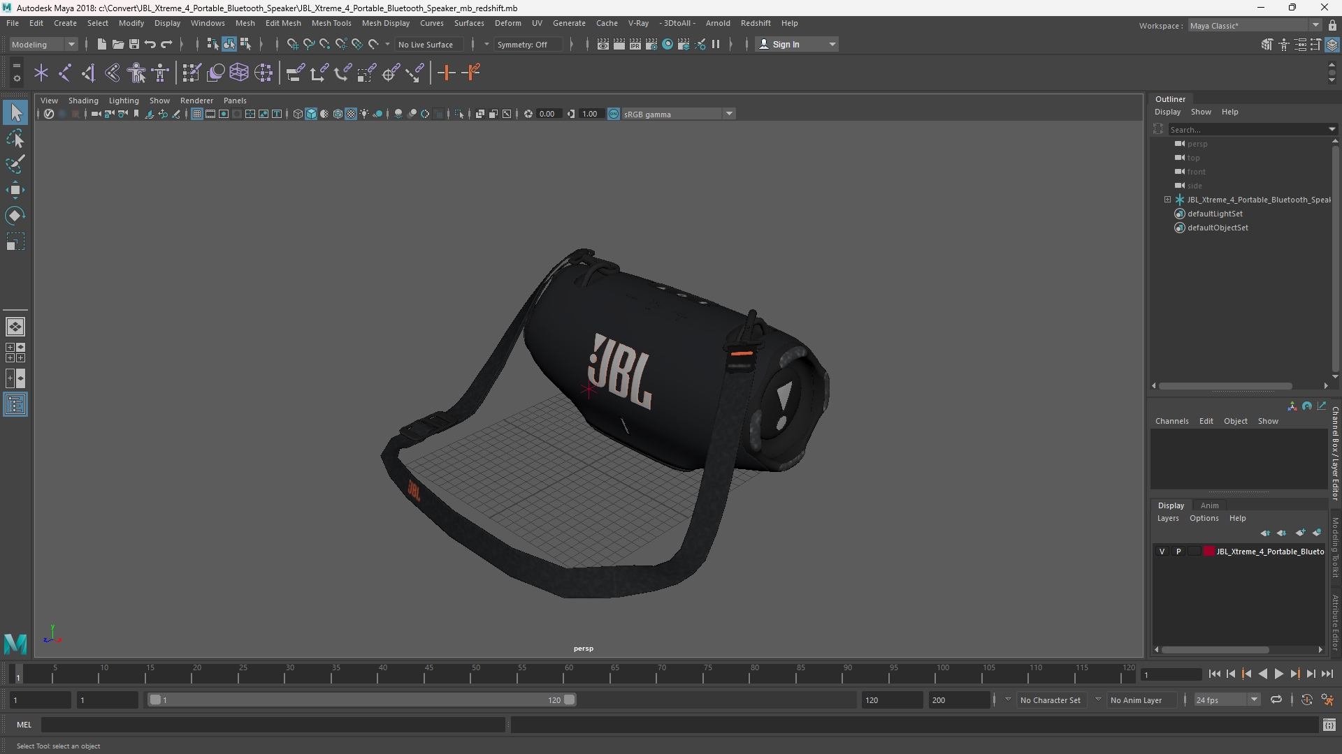
Task: Click the current frame input field
Action: [1171, 674]
